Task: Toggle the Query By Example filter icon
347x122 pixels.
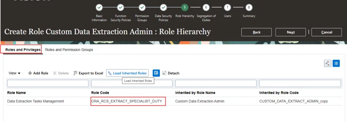Action: (156, 73)
